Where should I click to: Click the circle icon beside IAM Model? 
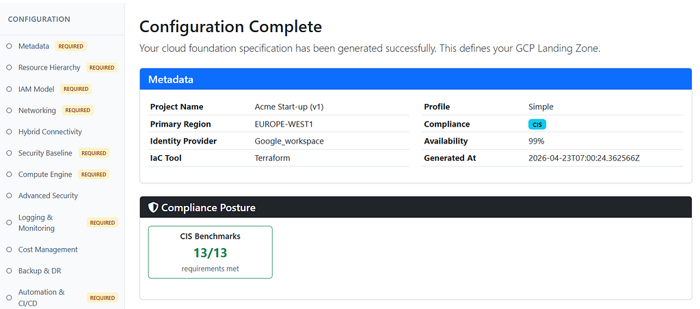coord(9,89)
